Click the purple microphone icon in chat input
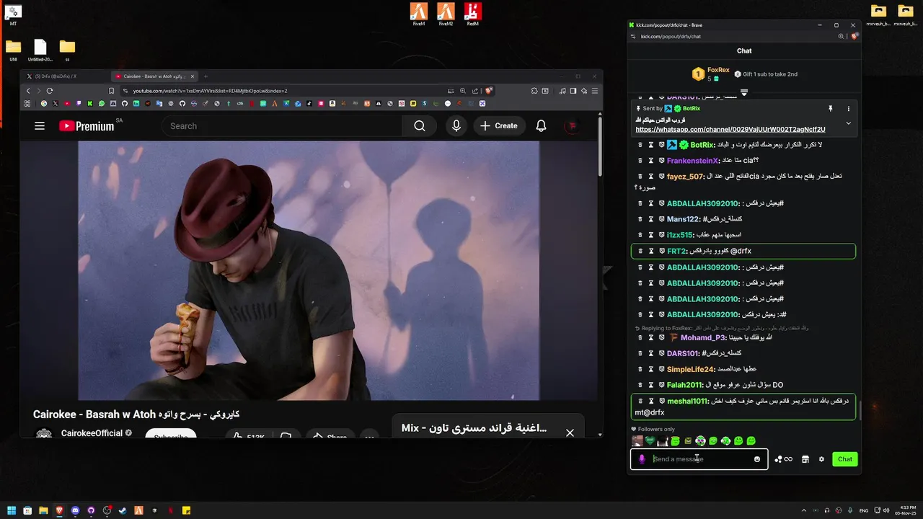The image size is (923, 519). click(x=642, y=459)
